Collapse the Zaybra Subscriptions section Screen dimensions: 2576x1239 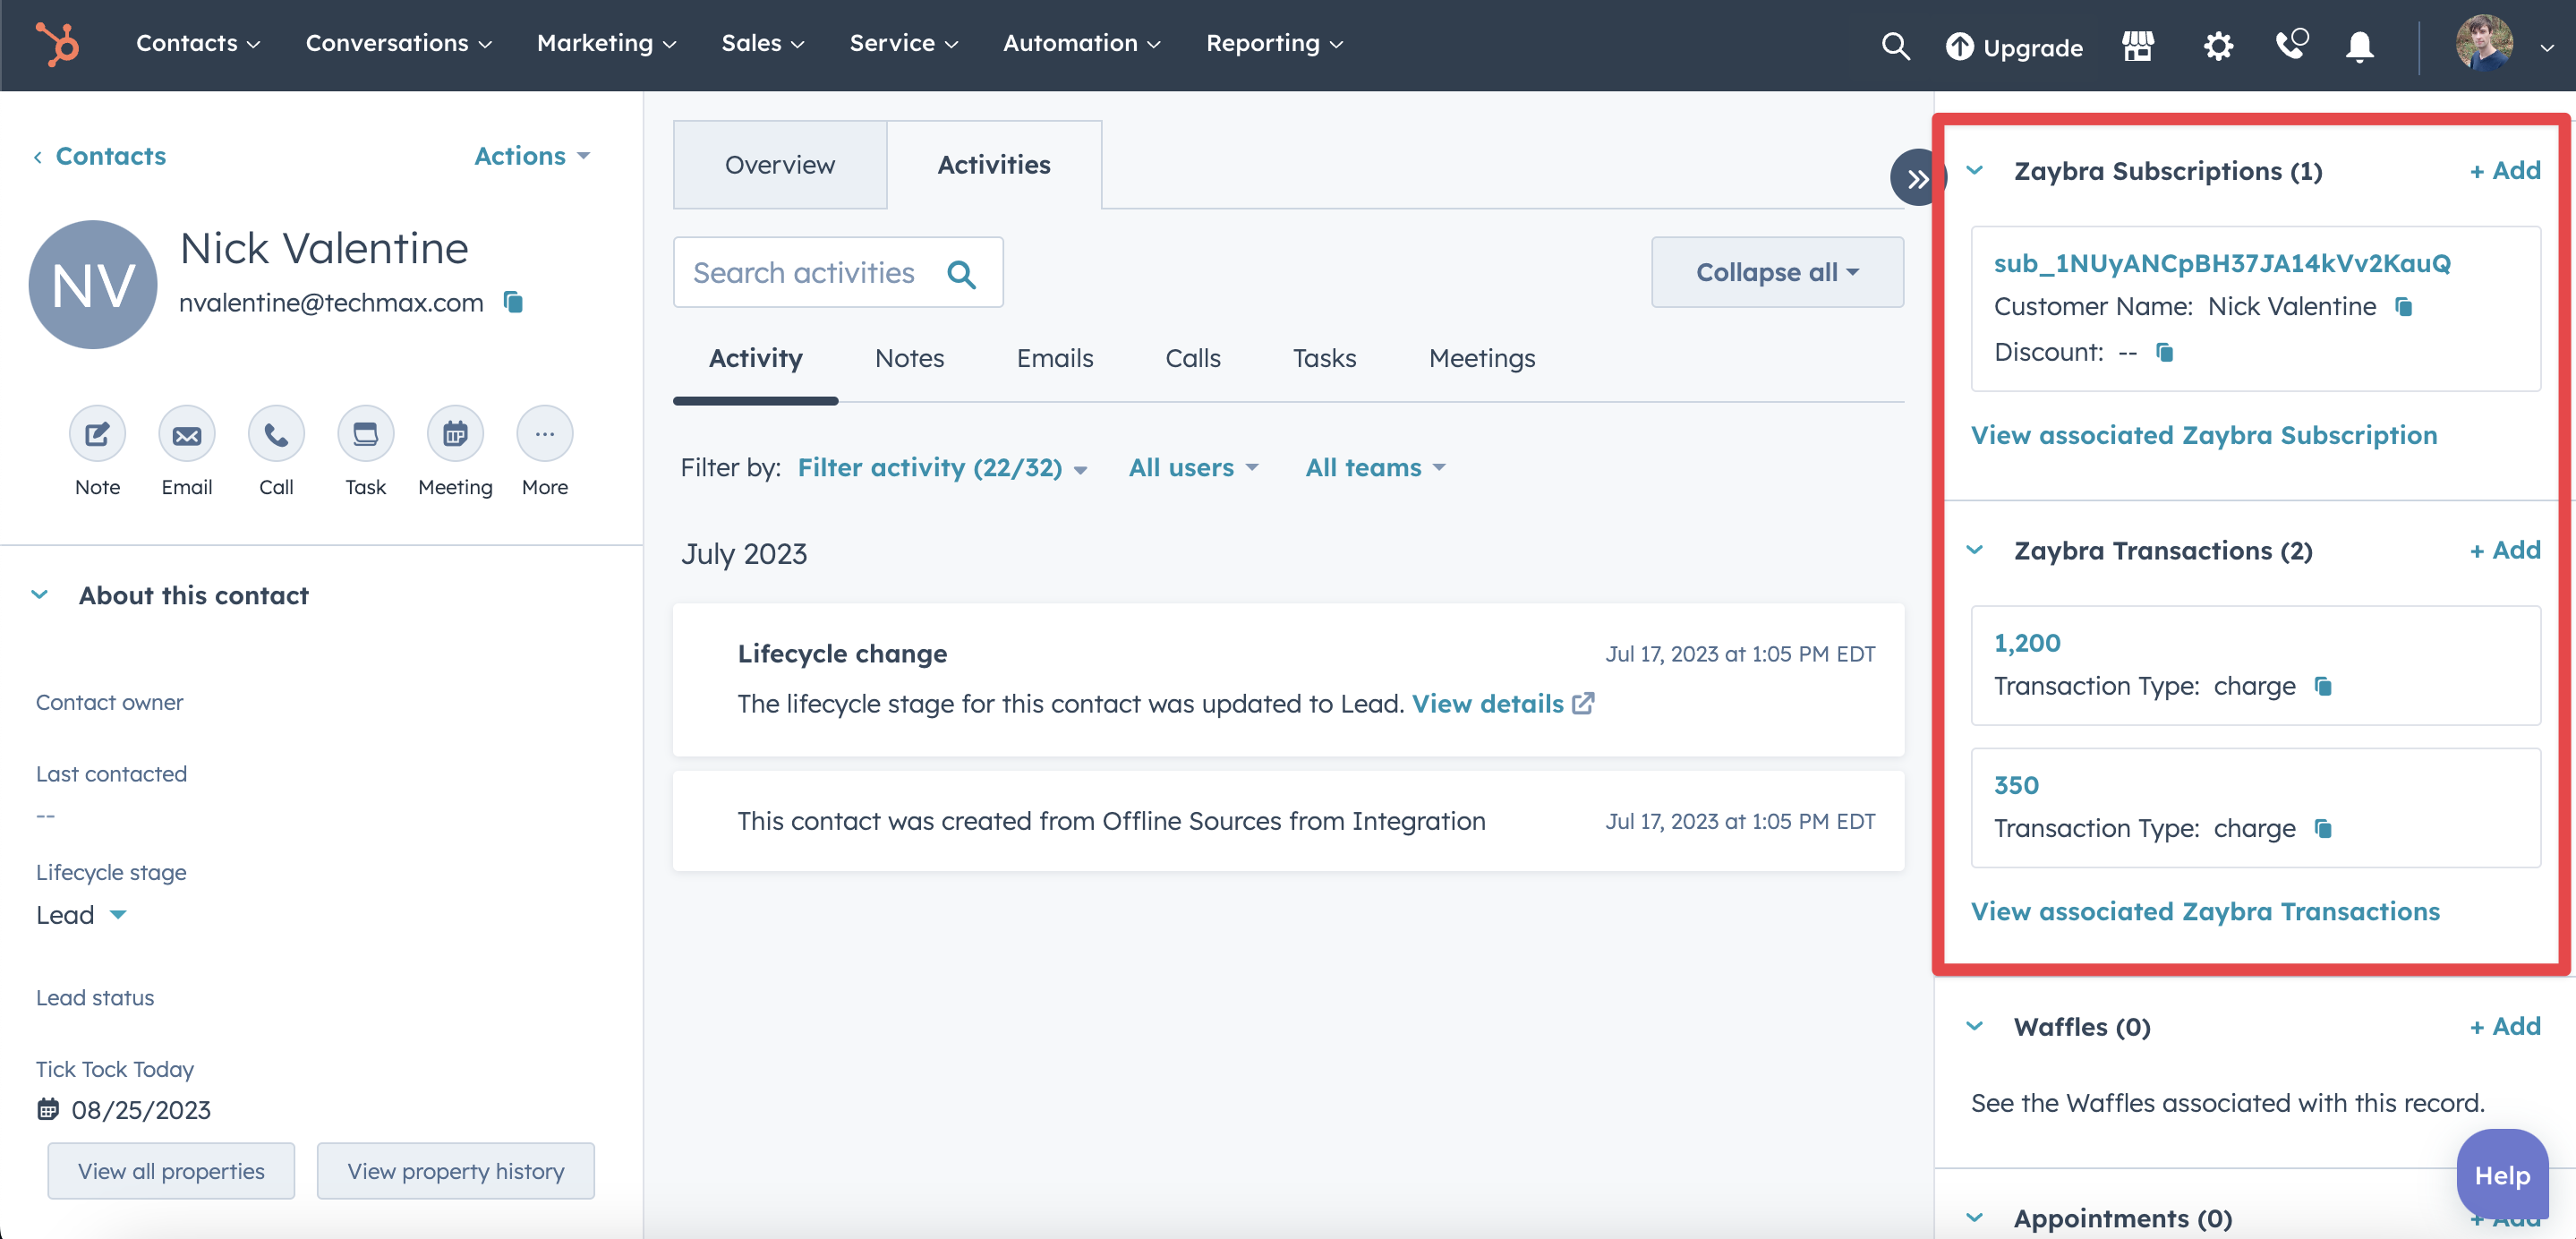[1975, 171]
